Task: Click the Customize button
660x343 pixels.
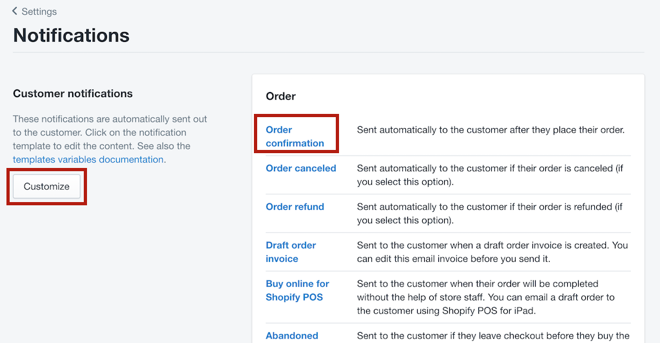Action: [46, 186]
